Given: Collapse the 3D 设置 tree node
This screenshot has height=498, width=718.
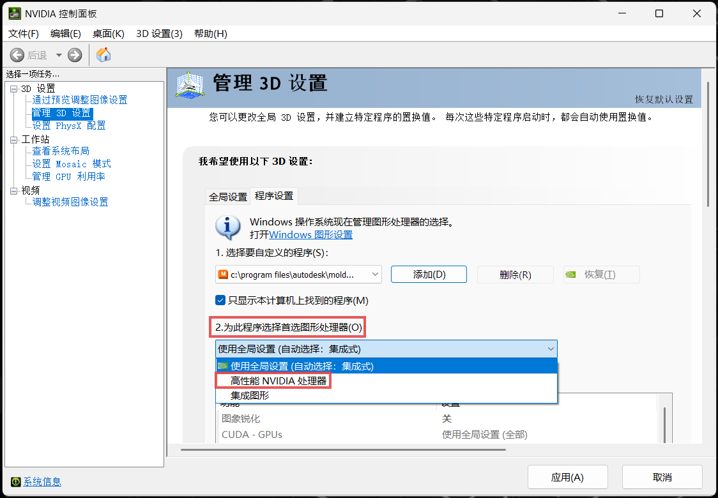Looking at the screenshot, I should pyautogui.click(x=14, y=88).
